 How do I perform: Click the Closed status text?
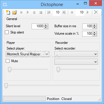coord(66,99)
